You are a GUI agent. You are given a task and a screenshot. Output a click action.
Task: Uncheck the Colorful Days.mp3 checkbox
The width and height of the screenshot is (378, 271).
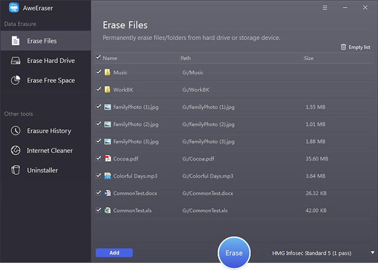click(x=99, y=175)
